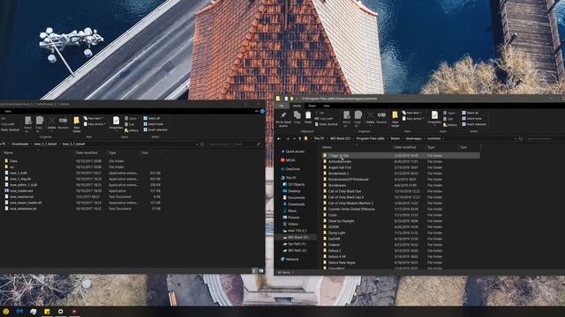This screenshot has width=565, height=317.
Task: Expand address history dropdown in nvse window
Action: coord(197,144)
